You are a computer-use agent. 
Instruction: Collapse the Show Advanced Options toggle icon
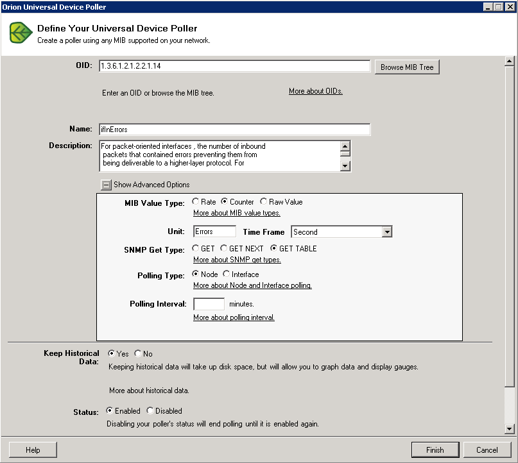[106, 185]
